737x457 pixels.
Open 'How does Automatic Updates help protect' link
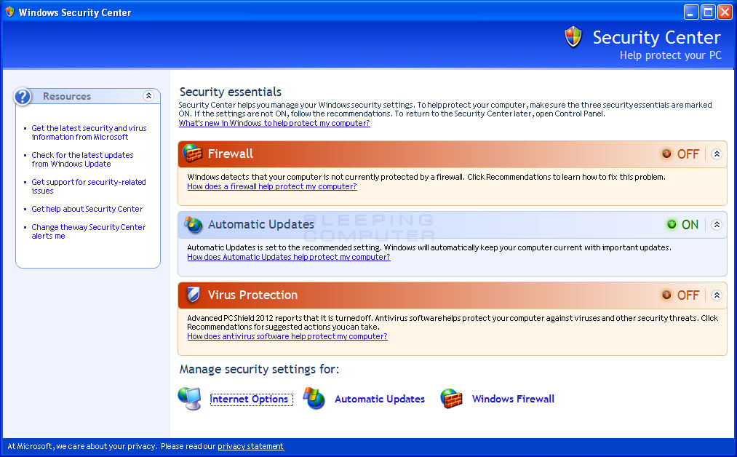tap(289, 257)
